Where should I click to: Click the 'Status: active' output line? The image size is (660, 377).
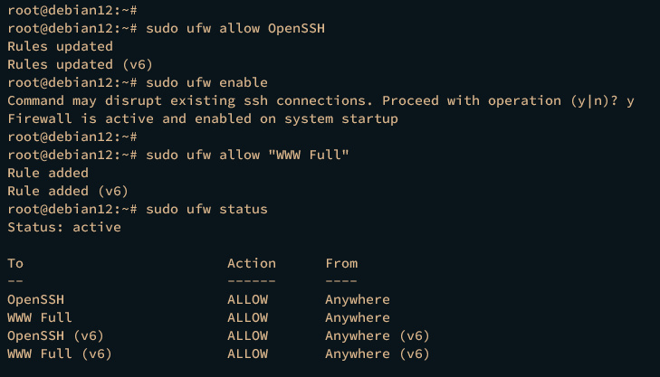pyautogui.click(x=63, y=227)
